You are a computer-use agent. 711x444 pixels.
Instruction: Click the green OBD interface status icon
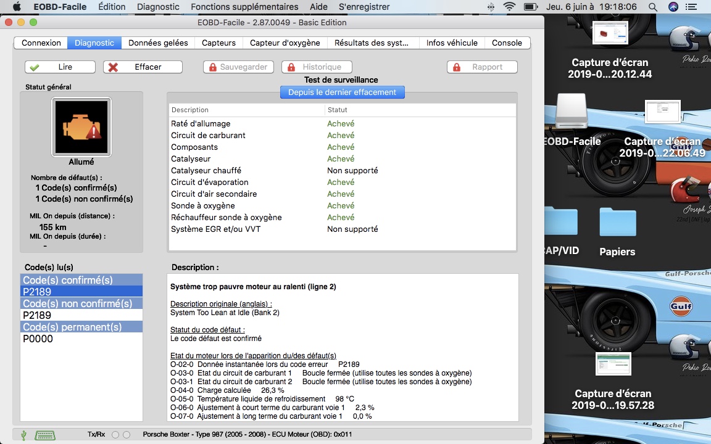[45, 435]
